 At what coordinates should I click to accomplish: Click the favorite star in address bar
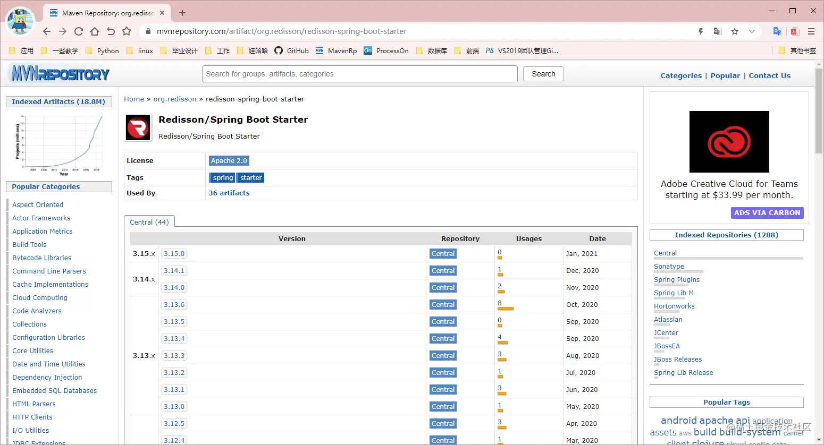735,31
